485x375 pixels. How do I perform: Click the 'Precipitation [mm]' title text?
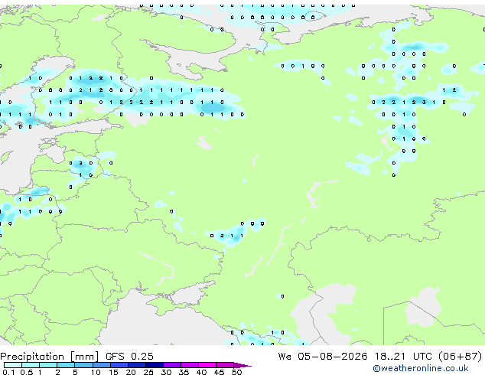point(50,357)
